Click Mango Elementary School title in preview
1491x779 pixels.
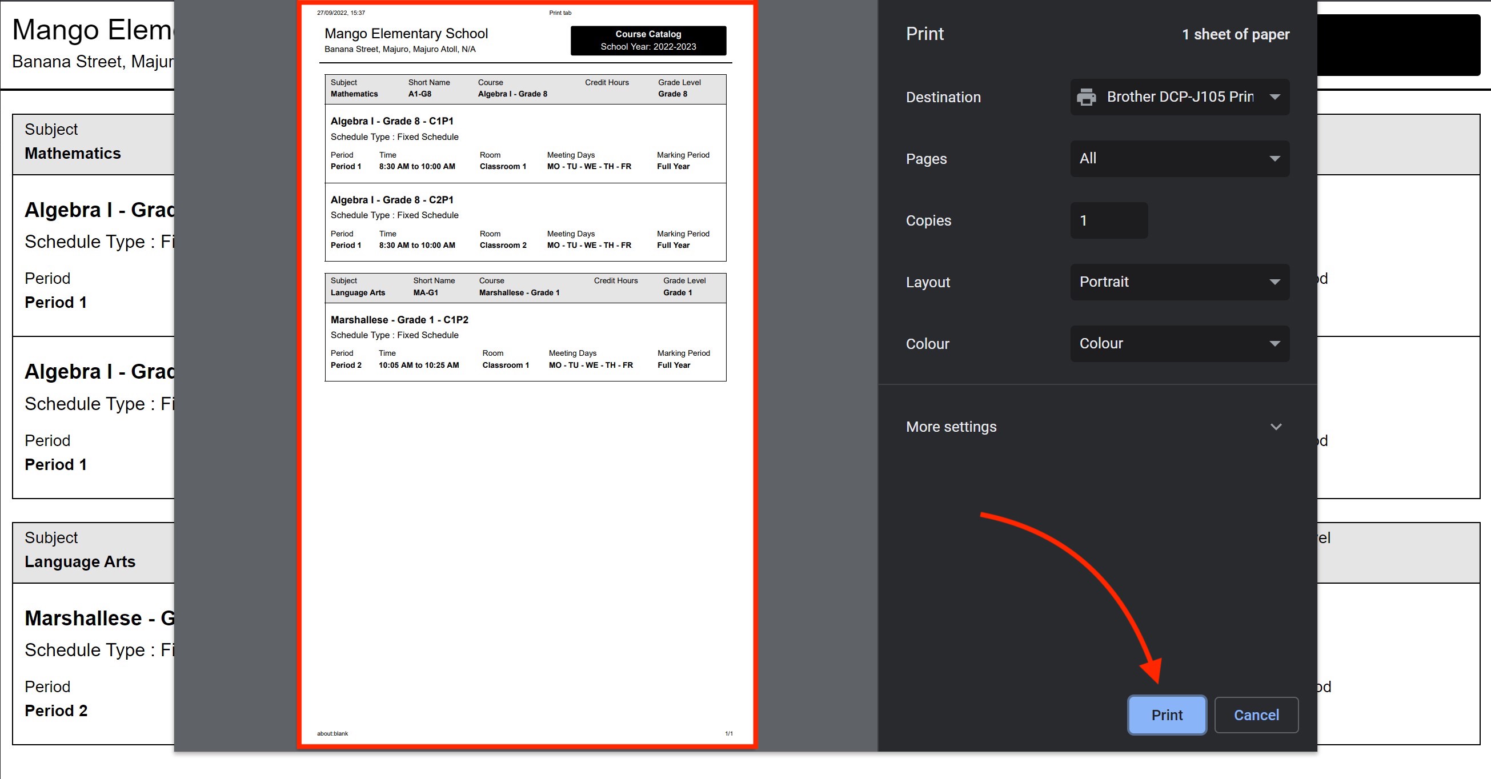[x=406, y=34]
